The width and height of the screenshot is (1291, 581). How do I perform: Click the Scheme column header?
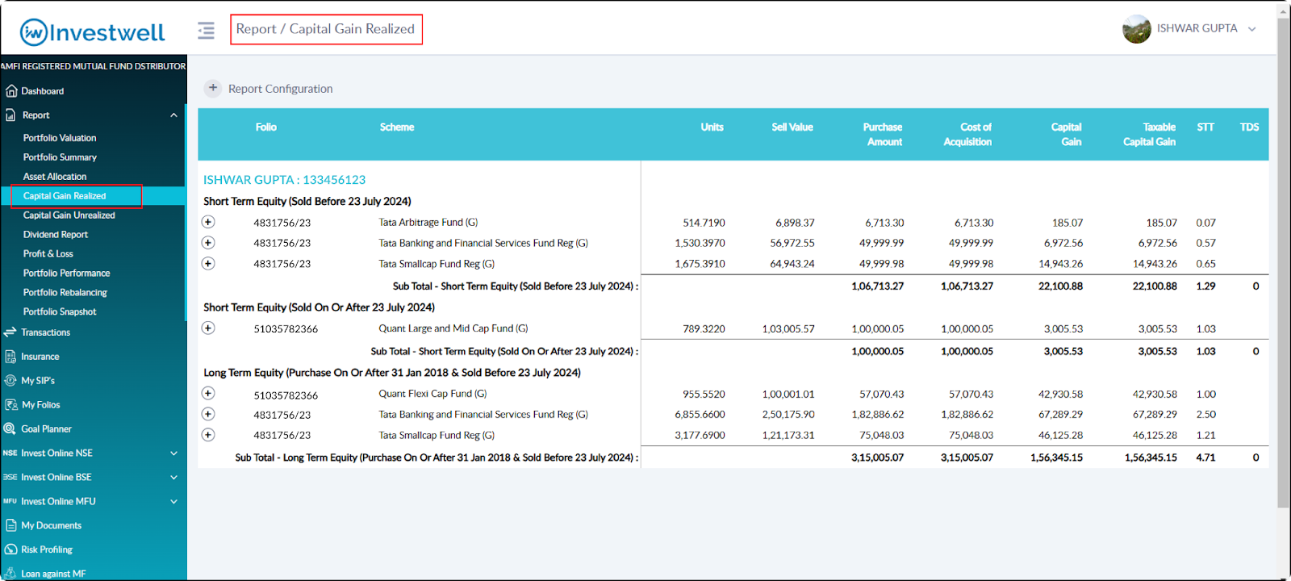(x=397, y=127)
